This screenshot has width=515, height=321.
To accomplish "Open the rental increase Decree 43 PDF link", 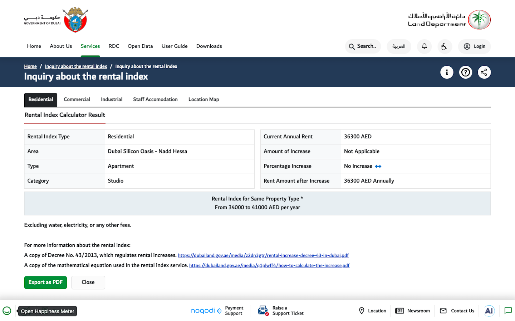I will [x=263, y=255].
